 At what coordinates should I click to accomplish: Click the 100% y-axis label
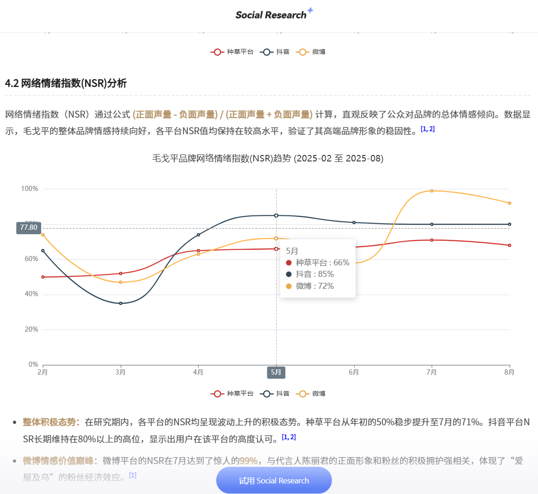click(x=30, y=189)
